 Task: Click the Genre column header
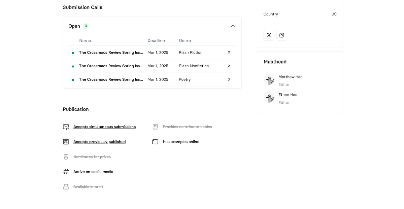point(185,40)
